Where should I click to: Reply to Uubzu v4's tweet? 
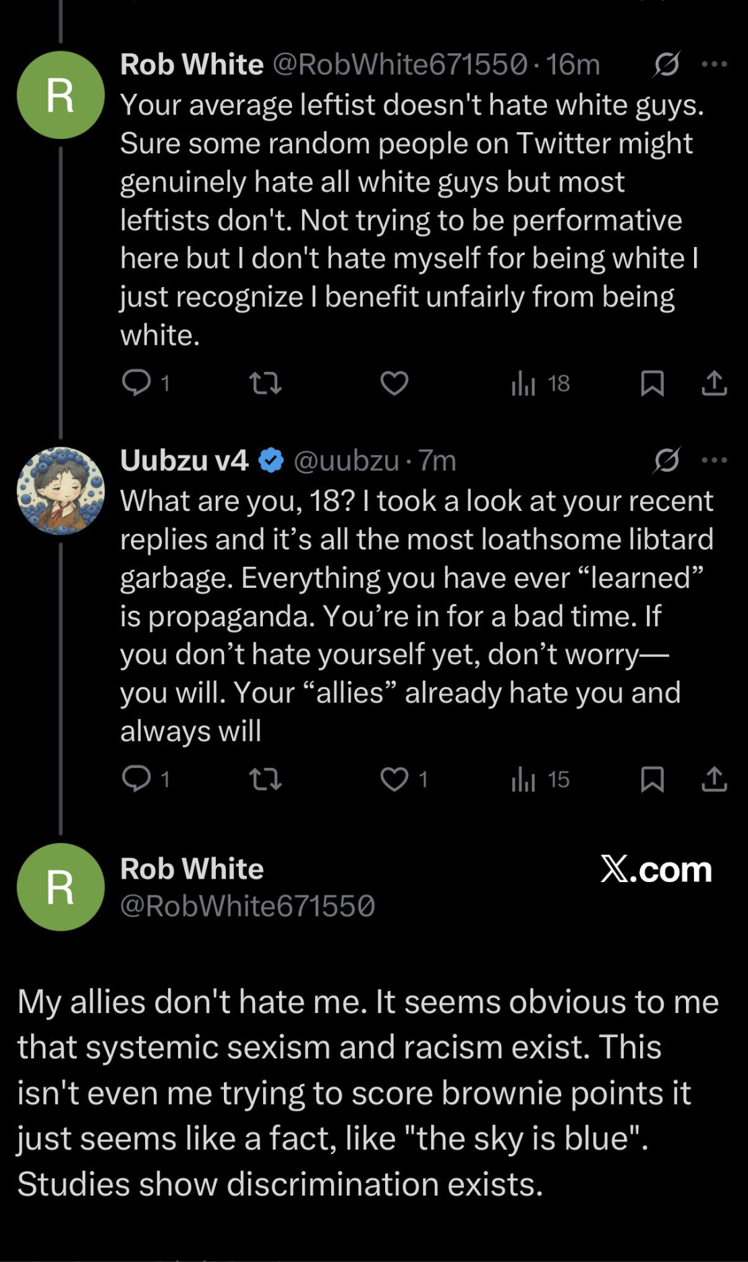click(x=136, y=779)
